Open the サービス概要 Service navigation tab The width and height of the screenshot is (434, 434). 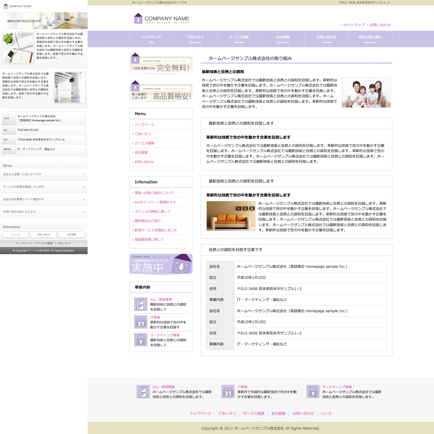pos(239,39)
